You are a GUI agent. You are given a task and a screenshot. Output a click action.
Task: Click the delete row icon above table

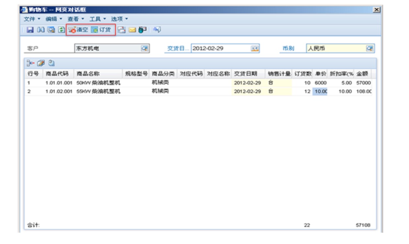click(x=30, y=63)
